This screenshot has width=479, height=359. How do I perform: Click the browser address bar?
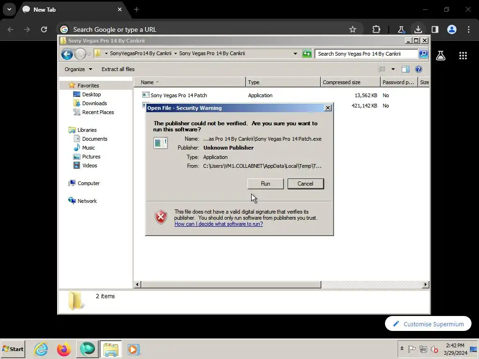pos(202,29)
